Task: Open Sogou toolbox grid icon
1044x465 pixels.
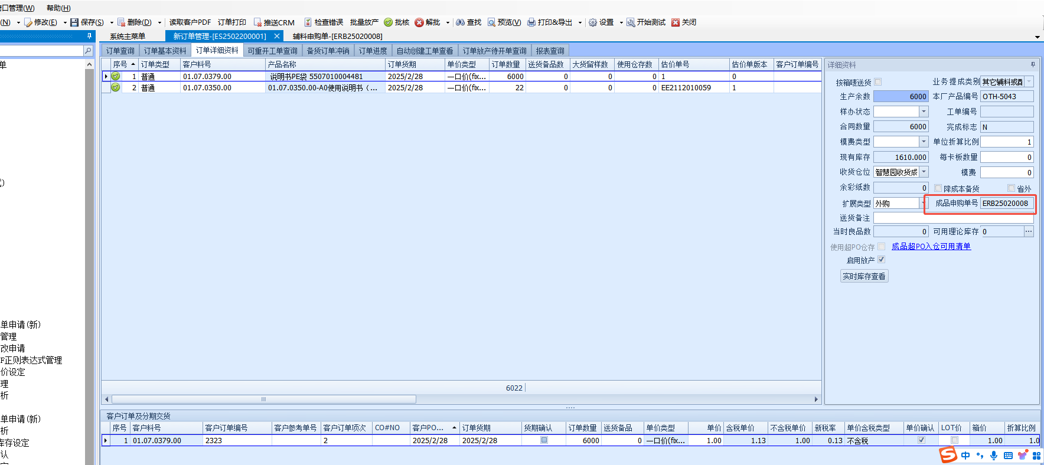Action: pyautogui.click(x=1036, y=456)
